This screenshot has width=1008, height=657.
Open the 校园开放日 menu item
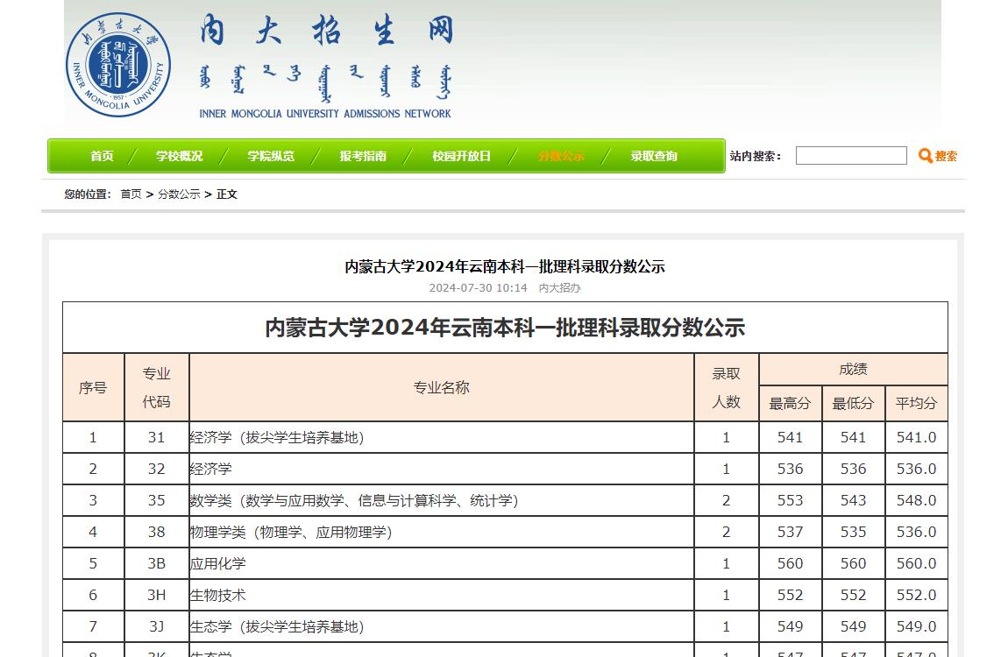(x=462, y=156)
